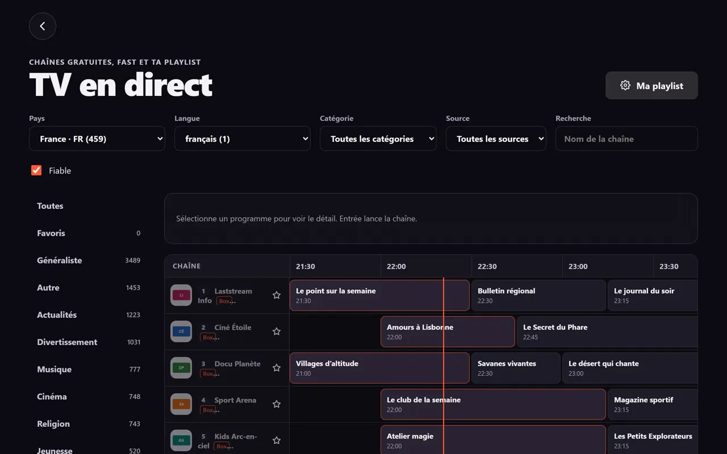Select the Musique category
Screen dimensions: 727x454
coord(89,369)
